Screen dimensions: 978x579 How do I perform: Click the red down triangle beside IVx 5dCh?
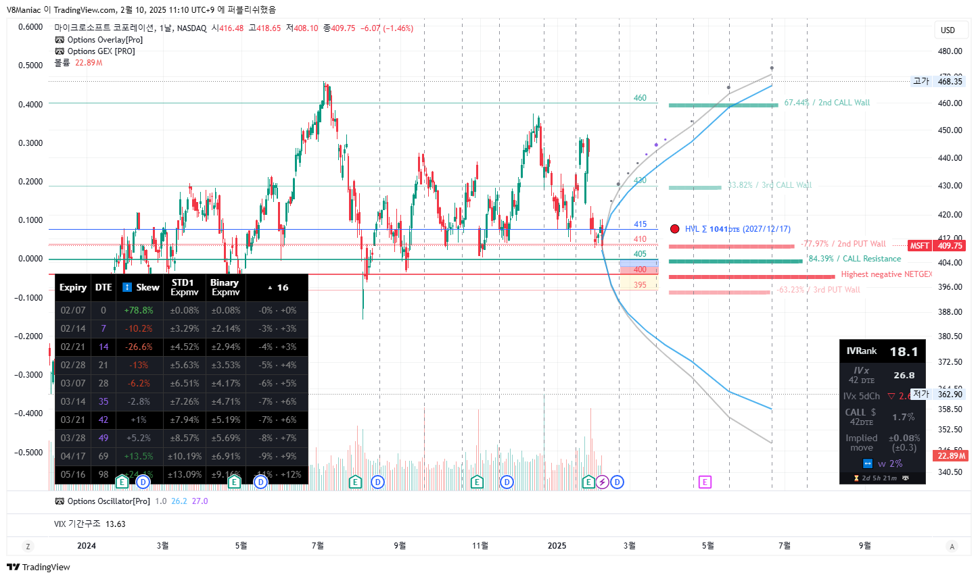[891, 396]
